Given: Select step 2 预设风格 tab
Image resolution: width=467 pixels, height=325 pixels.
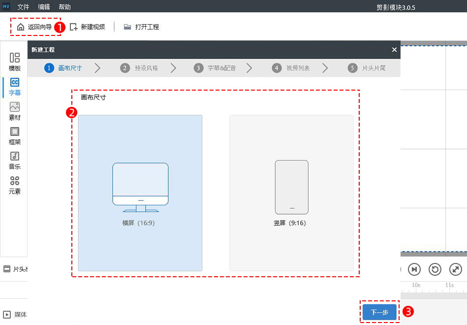Looking at the screenshot, I should pyautogui.click(x=139, y=68).
